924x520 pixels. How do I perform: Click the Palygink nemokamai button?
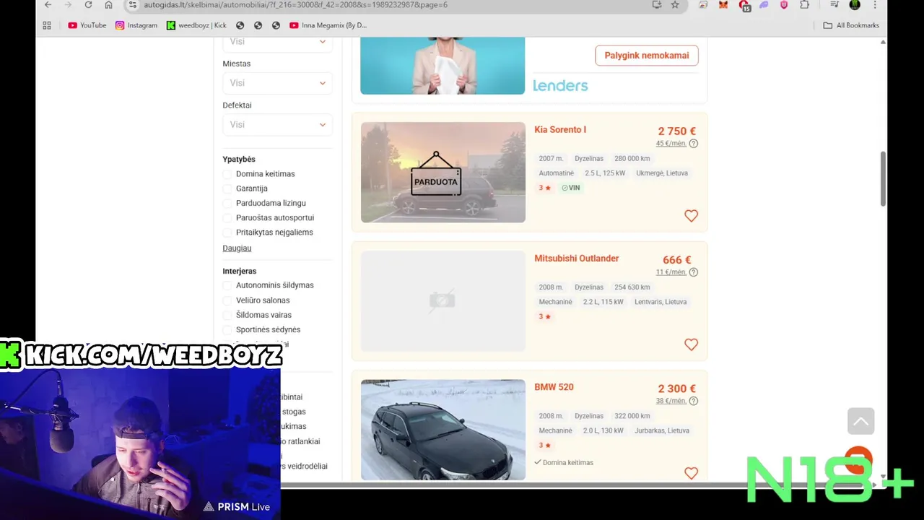(x=647, y=56)
